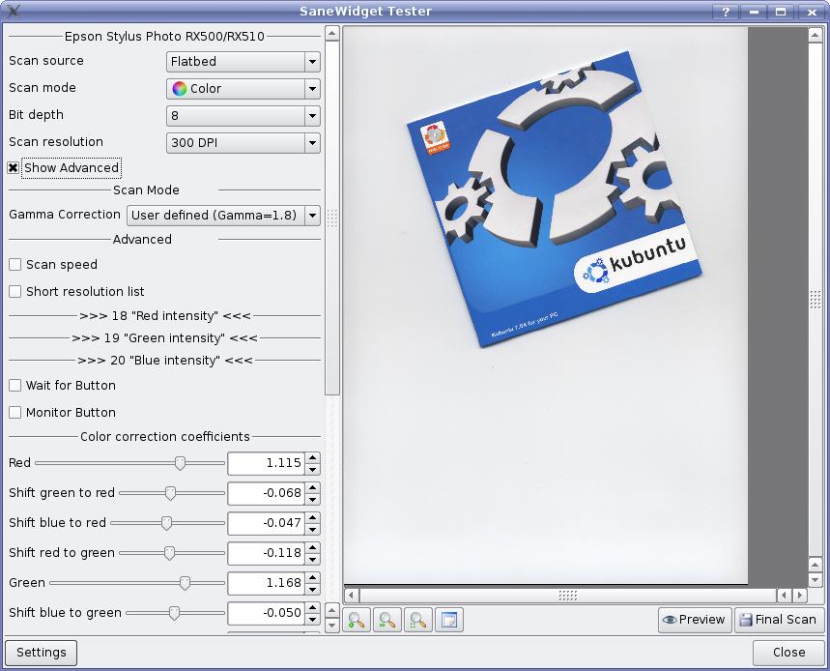Click the scanned Kubuntu CD cover preview
Viewport: 830px width, 671px height.
(554, 200)
